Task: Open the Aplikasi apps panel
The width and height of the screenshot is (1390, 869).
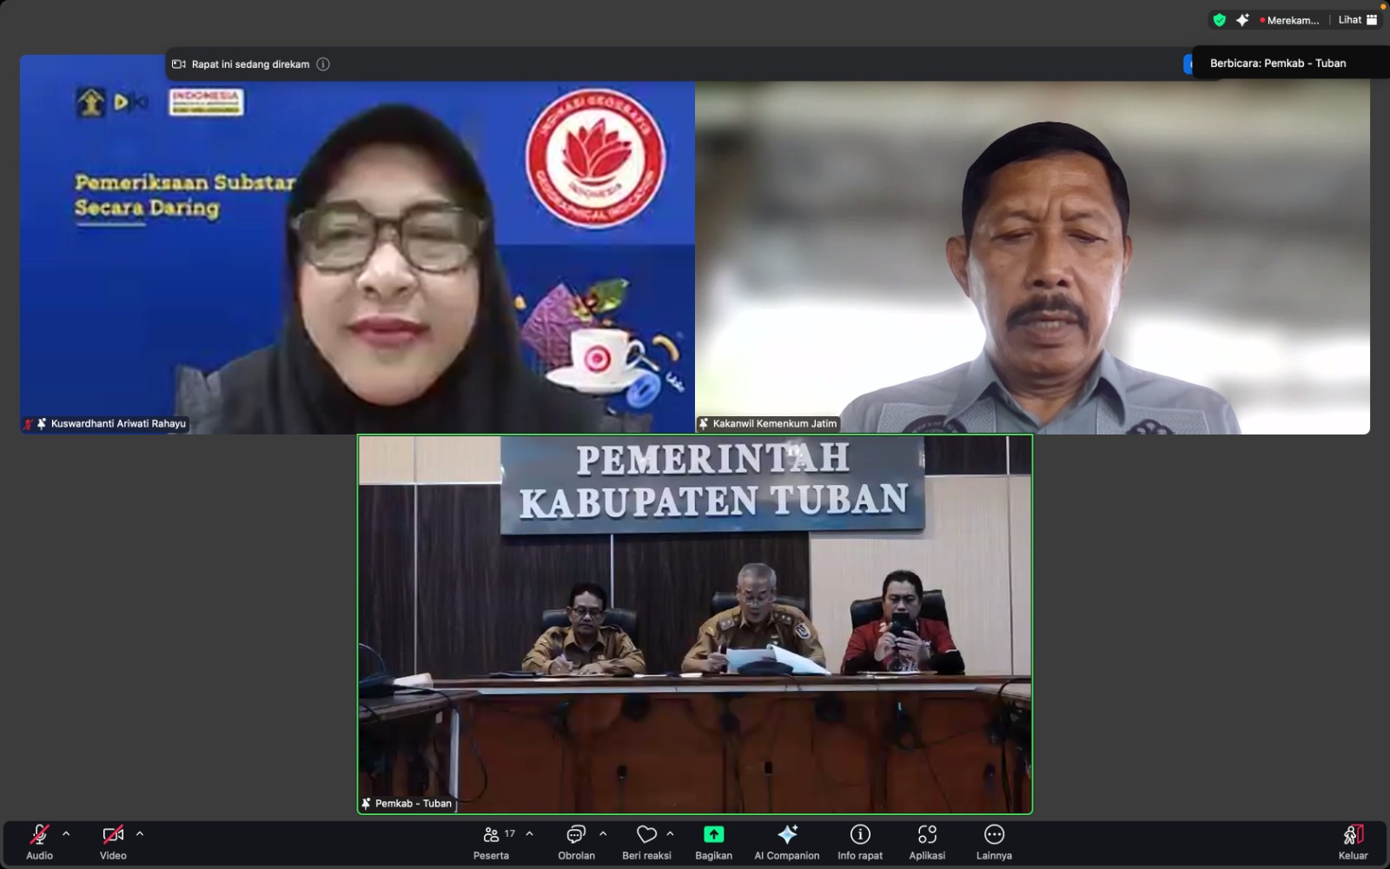Action: 927,834
